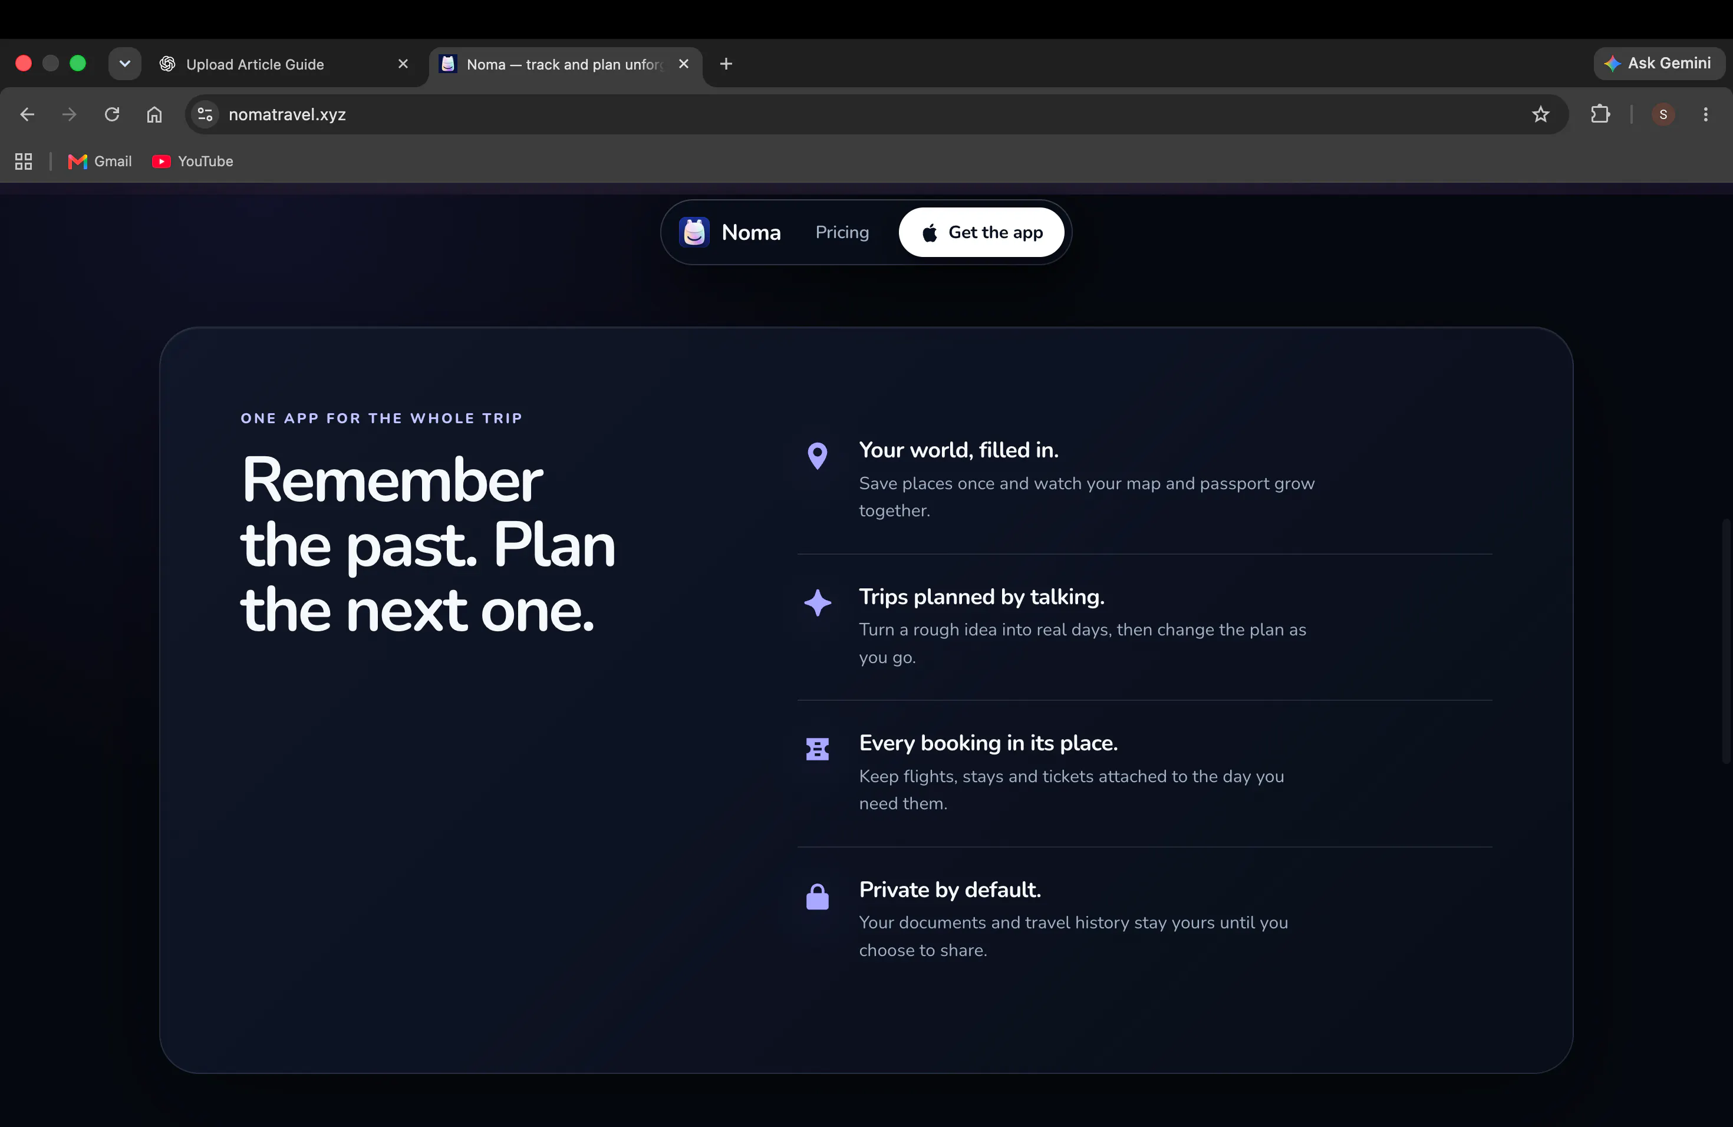
Task: Click the page vertical scrollbar
Action: click(1726, 641)
